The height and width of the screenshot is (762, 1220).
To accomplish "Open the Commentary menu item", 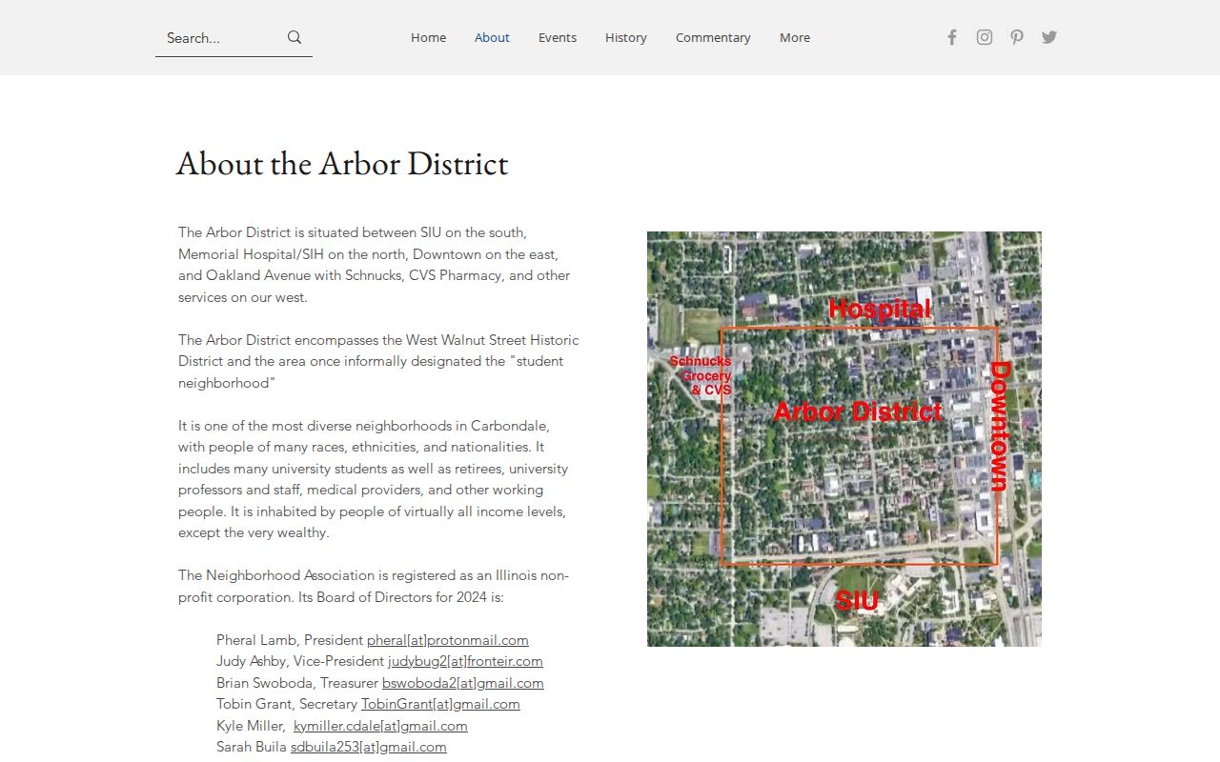I will point(713,37).
